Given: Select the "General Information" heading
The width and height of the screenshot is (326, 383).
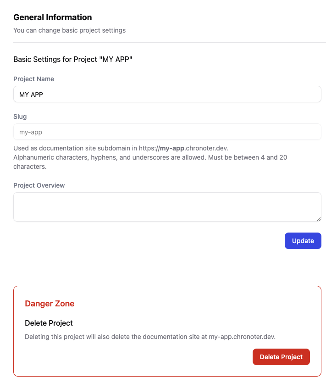Looking at the screenshot, I should (x=52, y=17).
